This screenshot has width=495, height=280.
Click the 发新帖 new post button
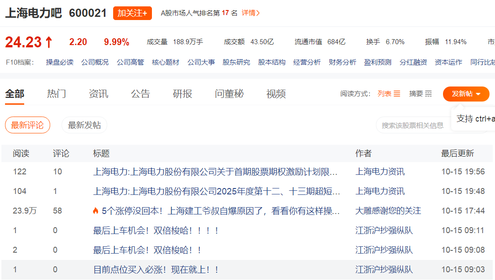pos(466,94)
